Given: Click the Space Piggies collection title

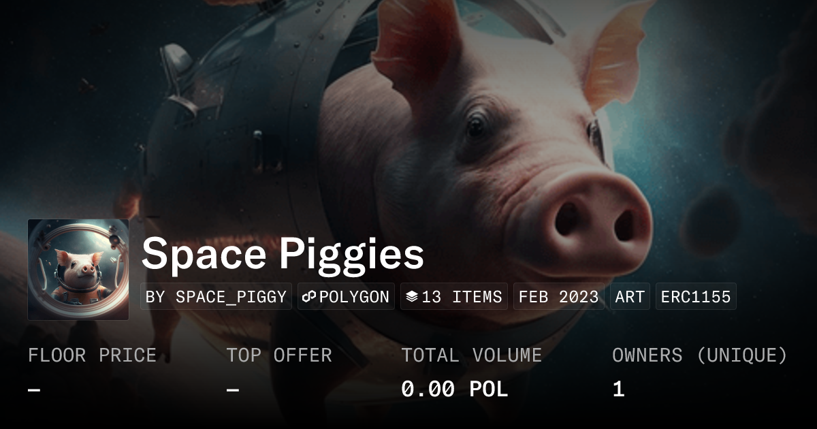Looking at the screenshot, I should click(283, 255).
